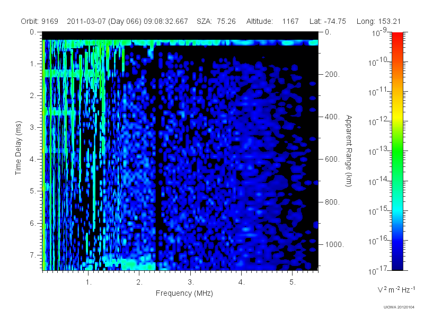Click the '10^-17' color scale label
424x318 pixels.
[378, 270]
